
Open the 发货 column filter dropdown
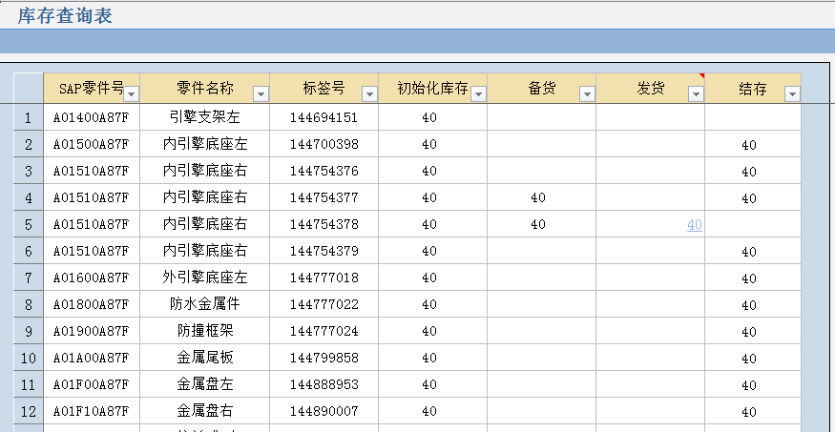coord(696,94)
